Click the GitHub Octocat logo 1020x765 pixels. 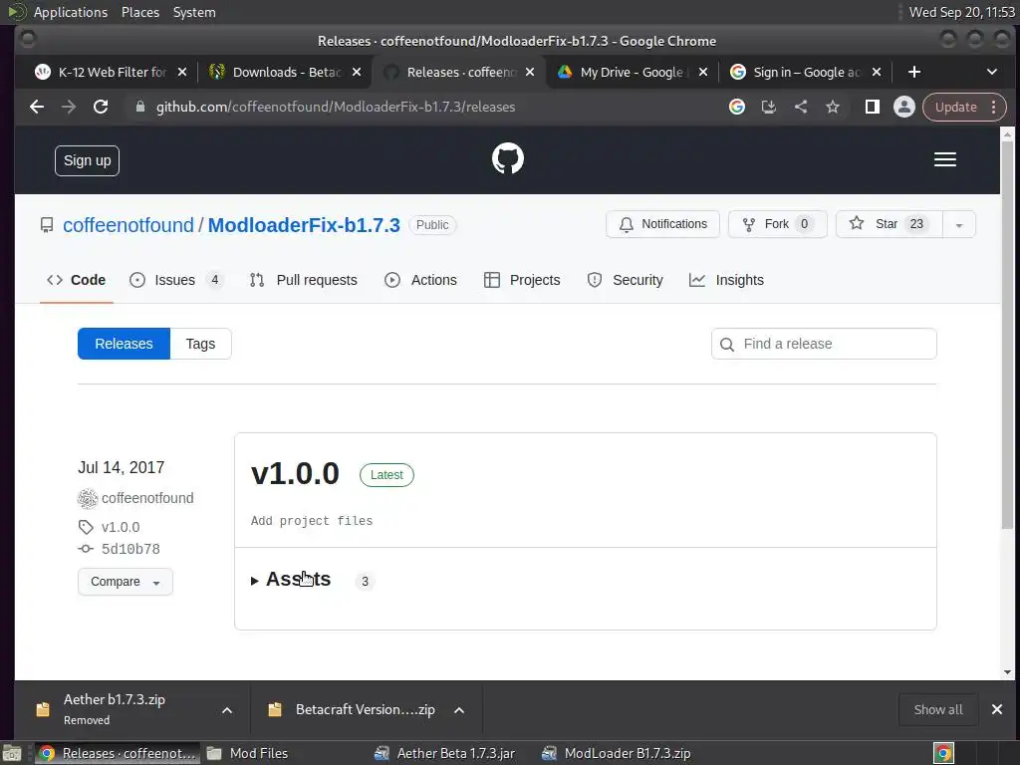tap(507, 158)
